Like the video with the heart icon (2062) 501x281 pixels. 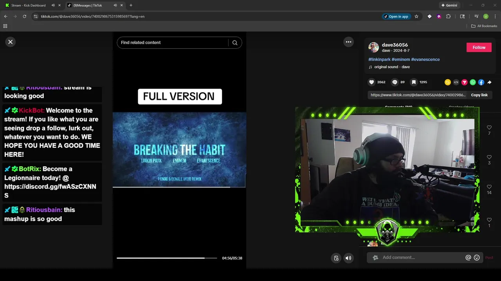point(371,82)
